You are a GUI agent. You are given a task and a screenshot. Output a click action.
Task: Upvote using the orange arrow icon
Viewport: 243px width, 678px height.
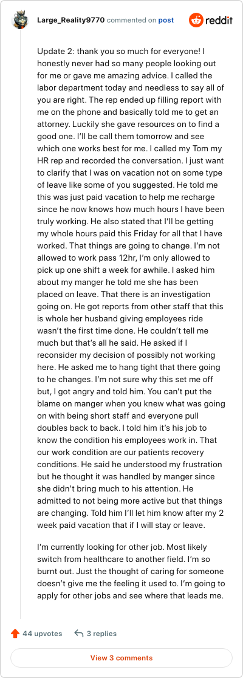(x=15, y=634)
